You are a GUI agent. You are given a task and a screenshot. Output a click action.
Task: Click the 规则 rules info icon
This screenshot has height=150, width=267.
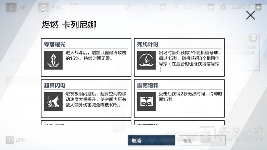pos(10,140)
